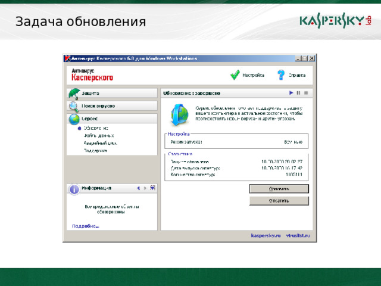Viewport: 381px width, 286px height.
Task: Click the Вручную run mode value
Action: point(293,142)
